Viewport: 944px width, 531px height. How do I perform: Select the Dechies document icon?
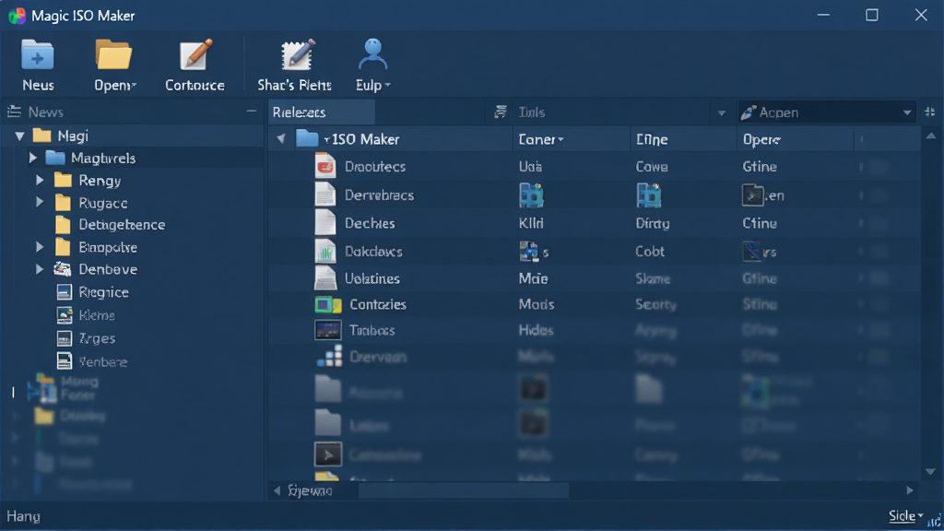pos(325,223)
